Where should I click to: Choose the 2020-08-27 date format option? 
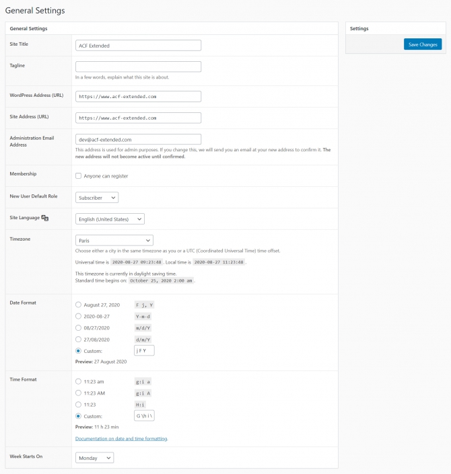(79, 316)
